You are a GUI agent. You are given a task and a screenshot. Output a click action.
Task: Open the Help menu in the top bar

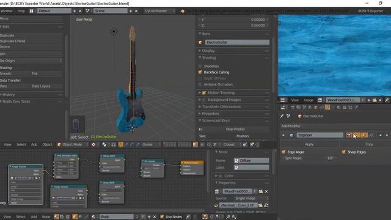tap(21, 11)
